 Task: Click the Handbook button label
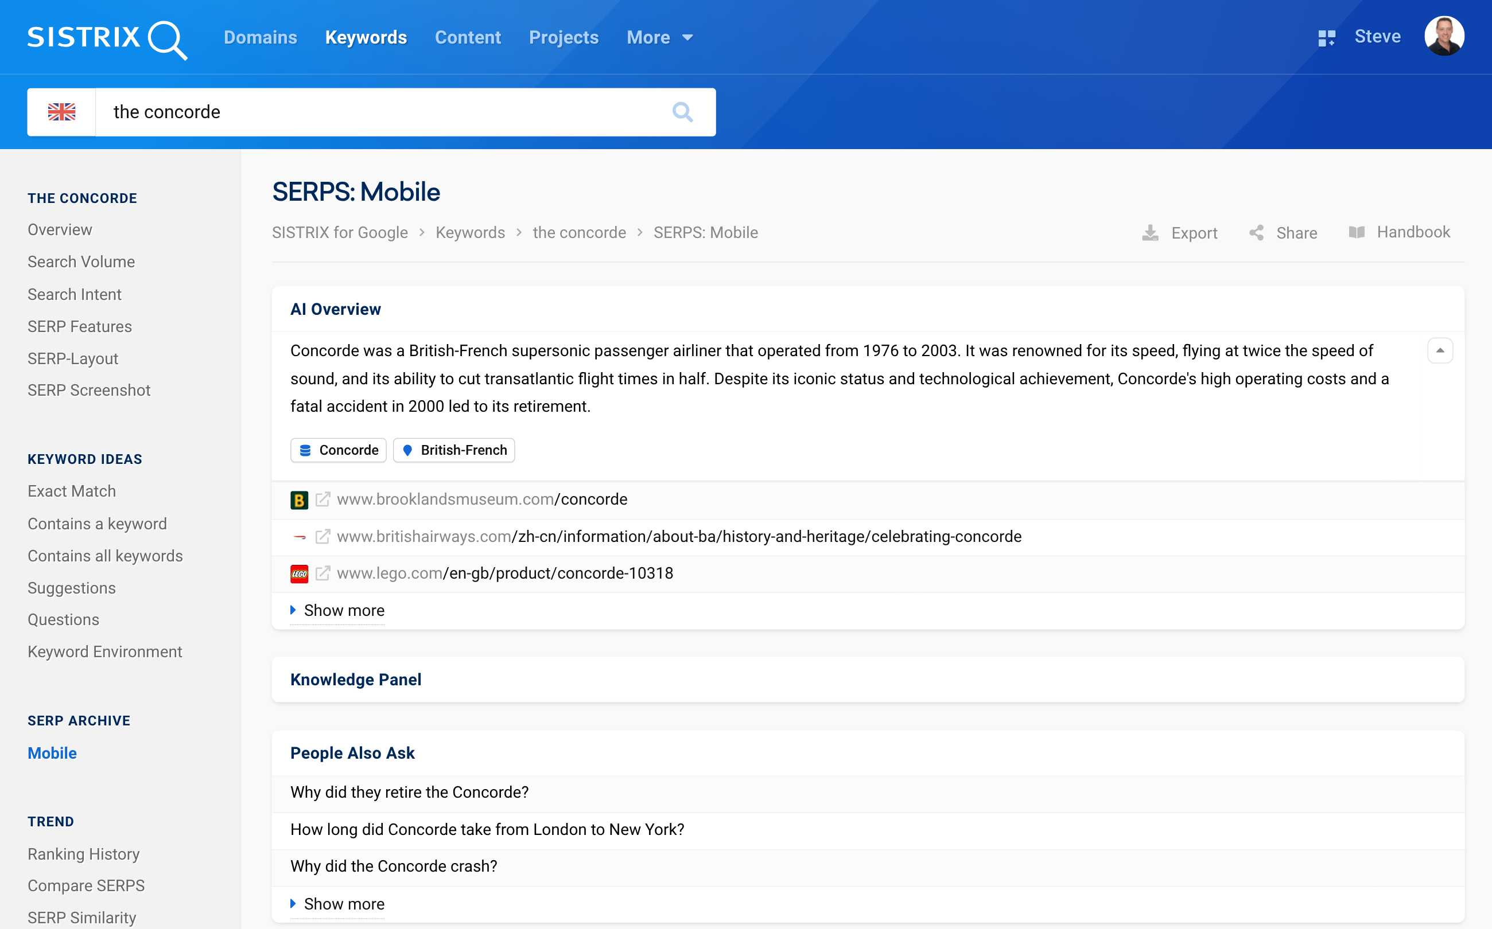(x=1413, y=232)
